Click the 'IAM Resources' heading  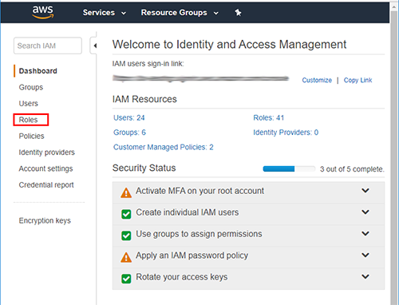click(144, 99)
